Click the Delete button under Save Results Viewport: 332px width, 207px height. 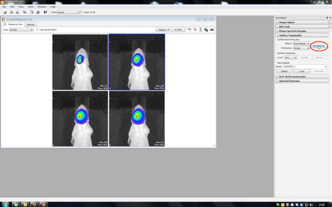pos(284,71)
